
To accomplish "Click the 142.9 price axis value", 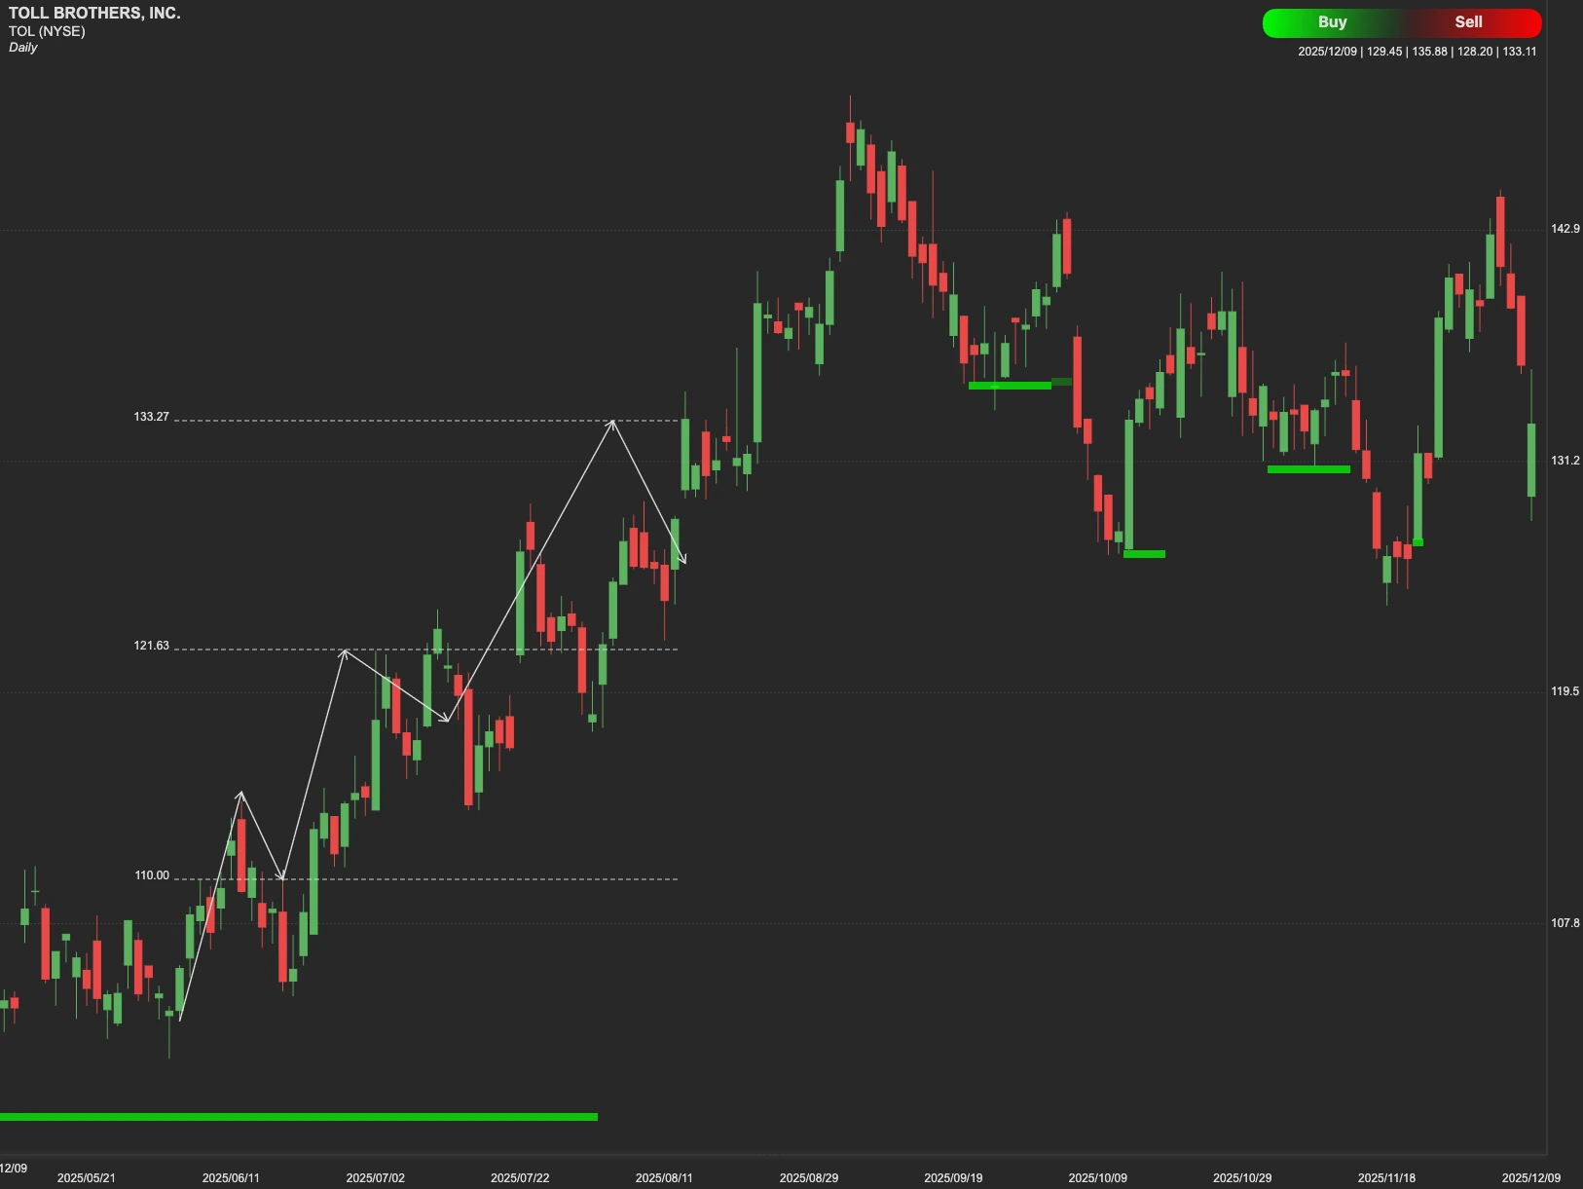I will [x=1565, y=229].
